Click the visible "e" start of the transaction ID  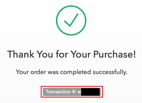point(79,92)
